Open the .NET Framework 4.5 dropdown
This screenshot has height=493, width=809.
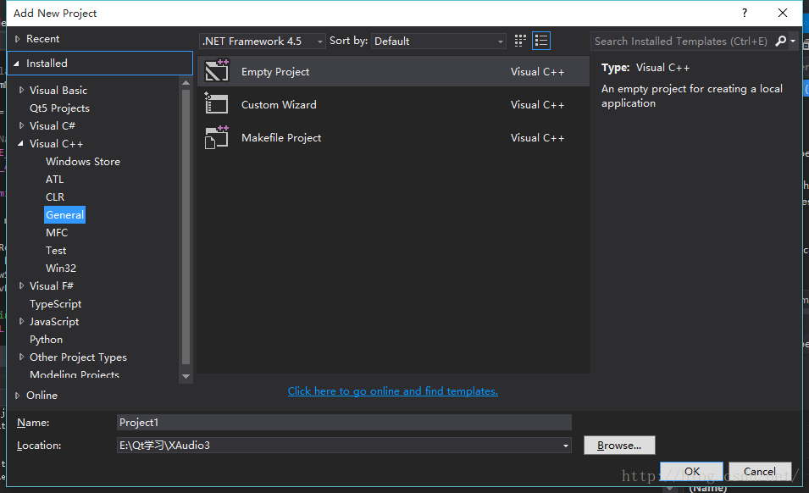(x=262, y=41)
